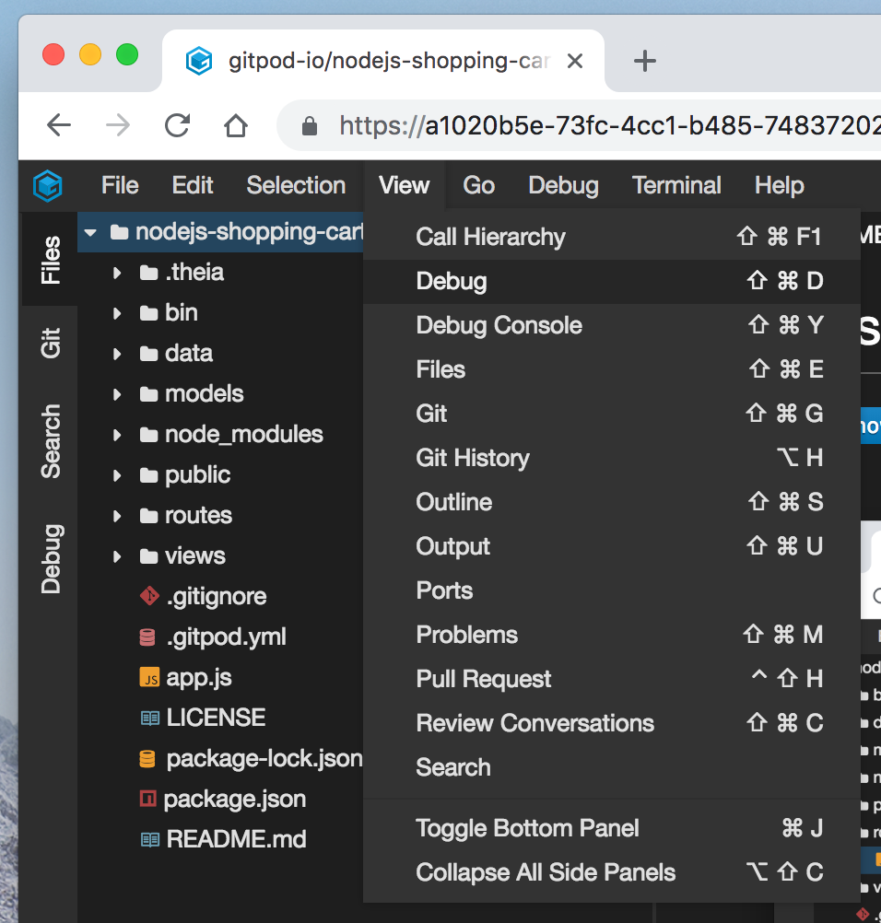The height and width of the screenshot is (923, 881).
Task: Click the .gitignore file icon
Action: tap(148, 596)
